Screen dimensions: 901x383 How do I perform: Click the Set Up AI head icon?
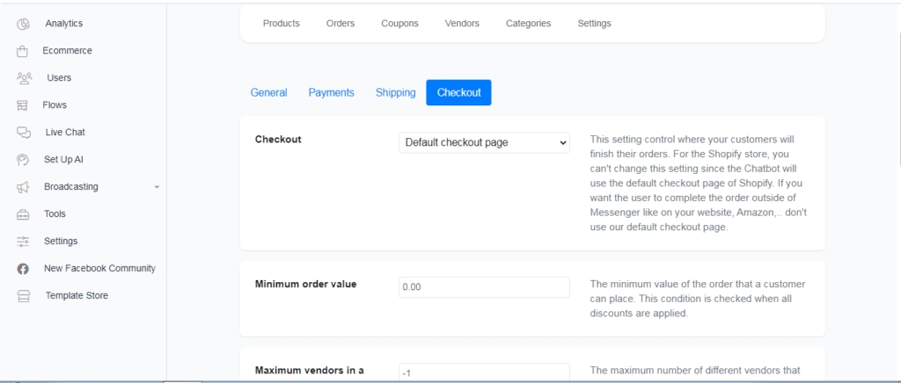[24, 160]
